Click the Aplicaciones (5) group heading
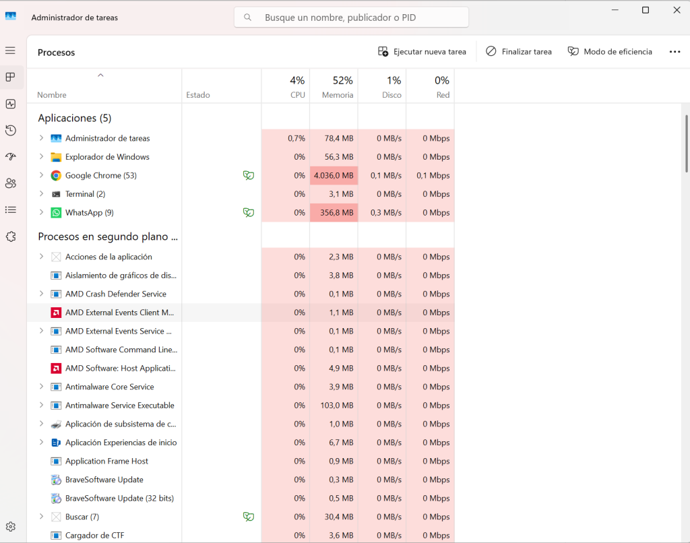This screenshot has height=543, width=690. pos(75,118)
